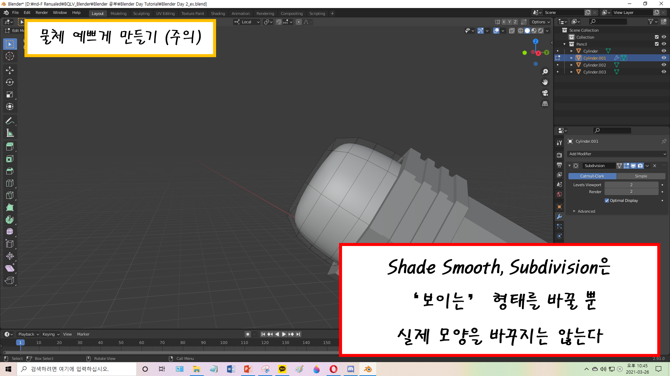Switch to the Sculpting workspace tab
The height and width of the screenshot is (376, 670).
(x=141, y=13)
